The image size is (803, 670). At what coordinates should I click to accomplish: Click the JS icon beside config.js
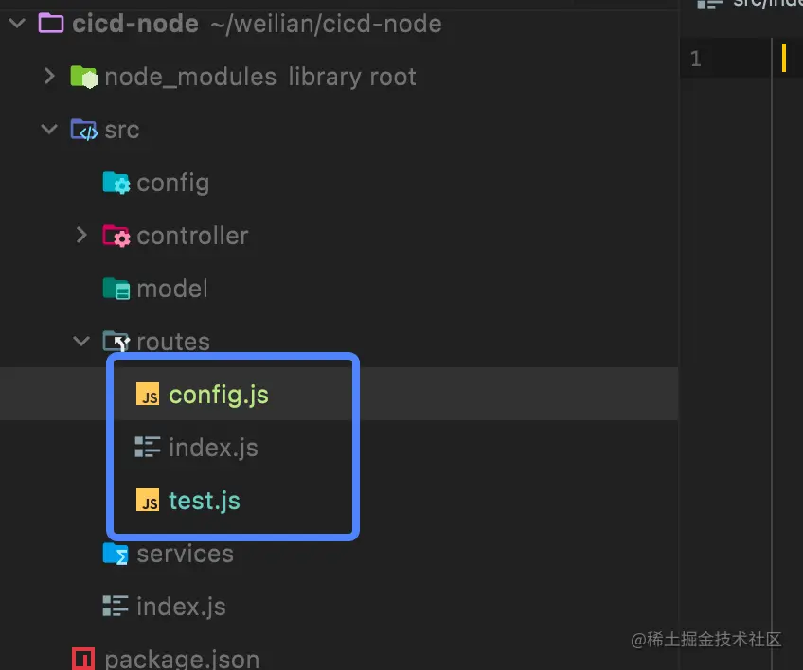pos(148,394)
